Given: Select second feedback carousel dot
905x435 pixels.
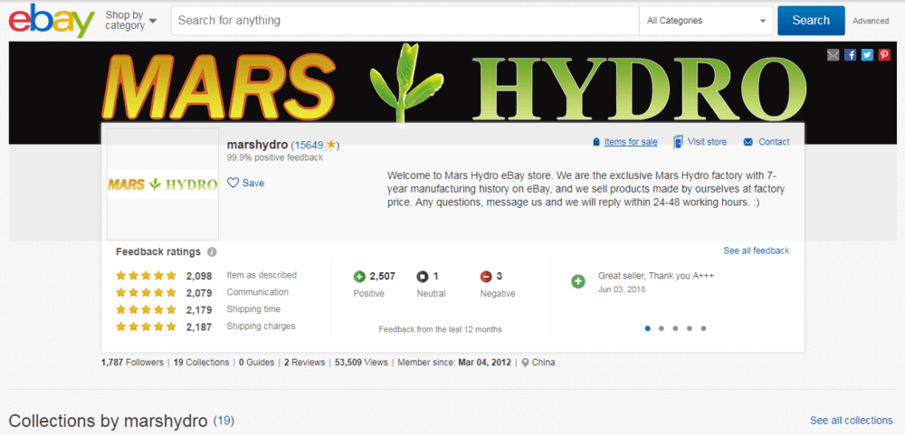Looking at the screenshot, I should click(662, 328).
